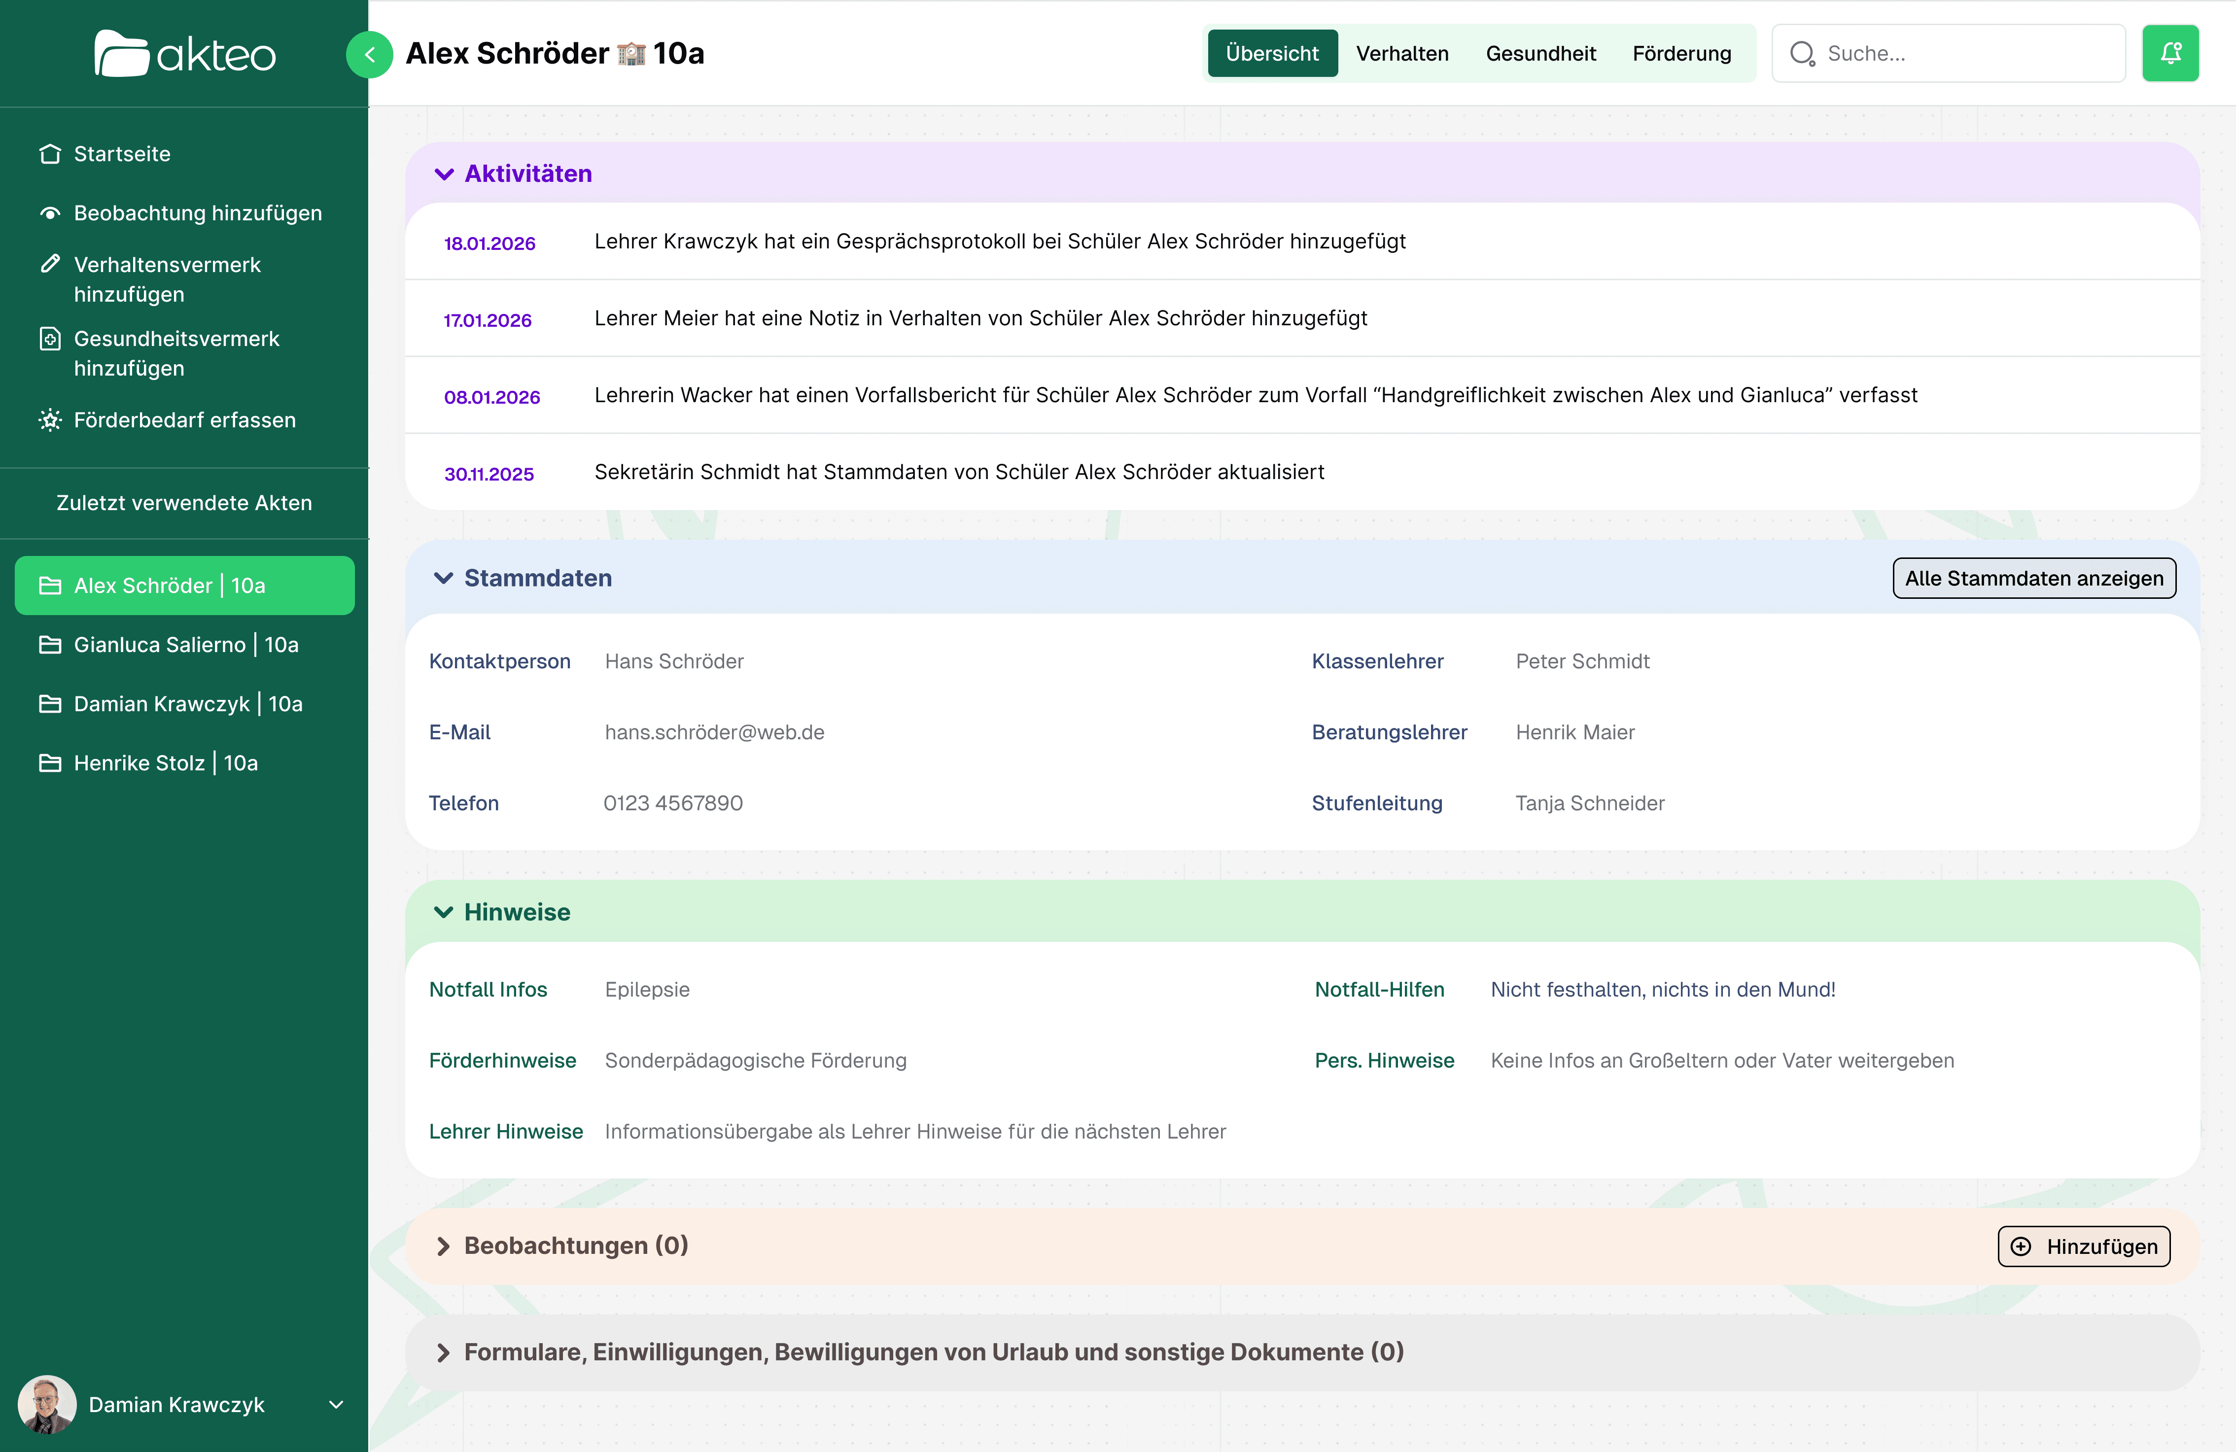Open the Damian Krawczyk user dropdown
The image size is (2236, 1452).
335,1404
